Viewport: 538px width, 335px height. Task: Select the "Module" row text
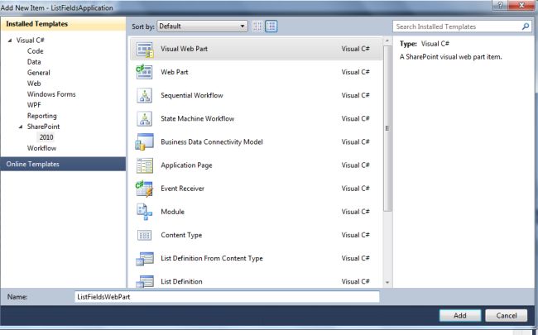pos(173,212)
